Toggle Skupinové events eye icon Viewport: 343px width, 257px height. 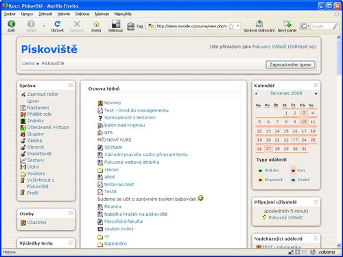point(260,180)
